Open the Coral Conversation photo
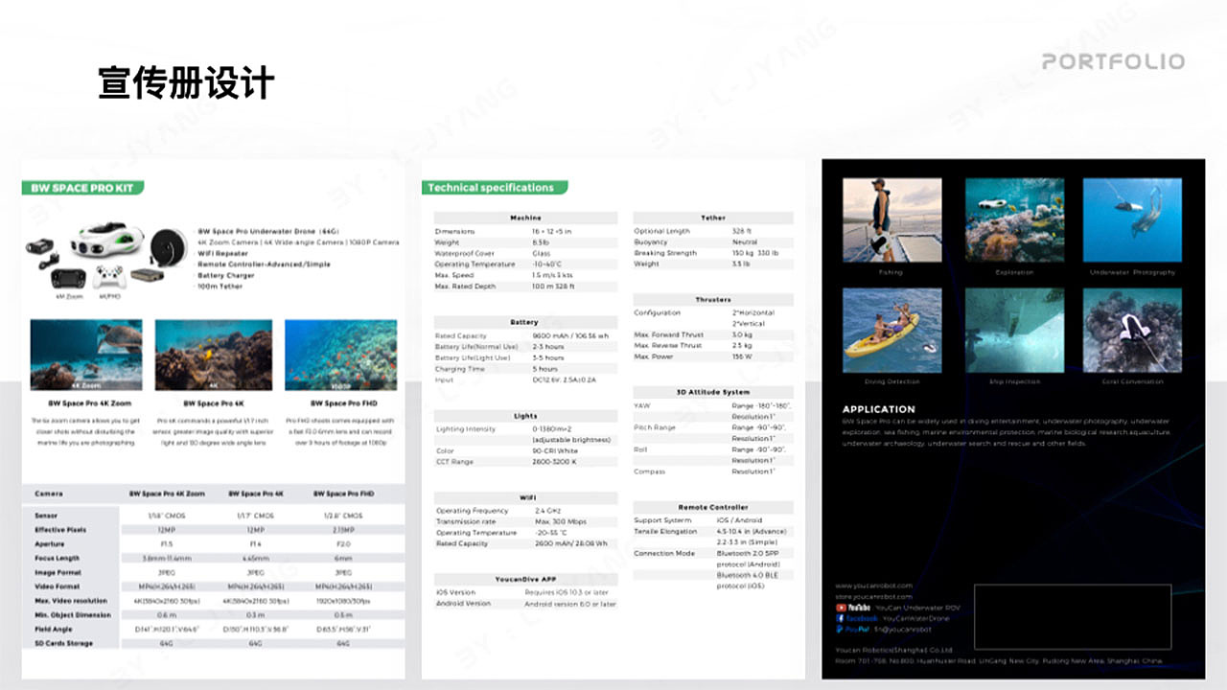This screenshot has height=690, width=1227. (x=1132, y=331)
